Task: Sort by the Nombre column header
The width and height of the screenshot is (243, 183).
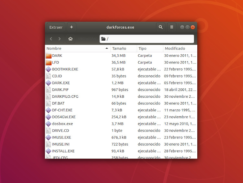Action: point(78,48)
